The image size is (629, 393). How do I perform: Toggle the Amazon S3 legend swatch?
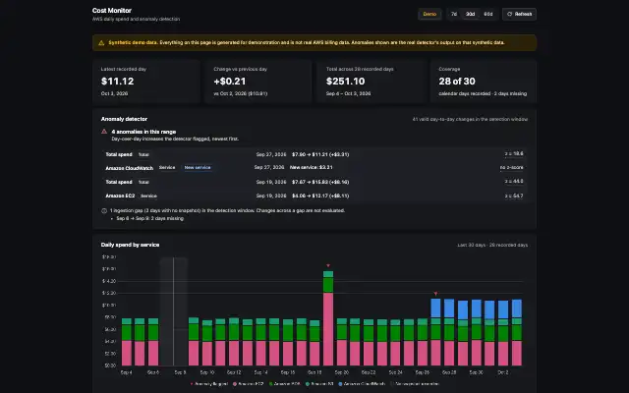click(307, 384)
